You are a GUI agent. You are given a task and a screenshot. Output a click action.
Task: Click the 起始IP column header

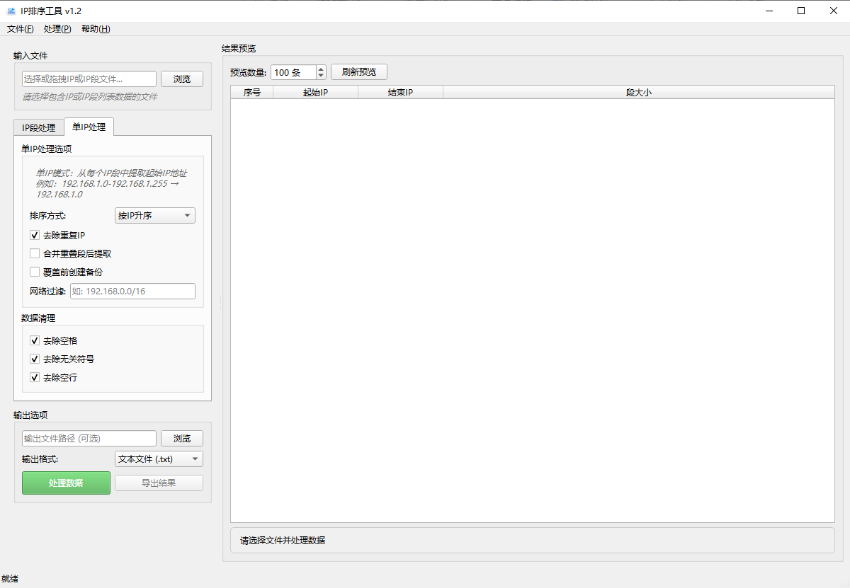(315, 93)
